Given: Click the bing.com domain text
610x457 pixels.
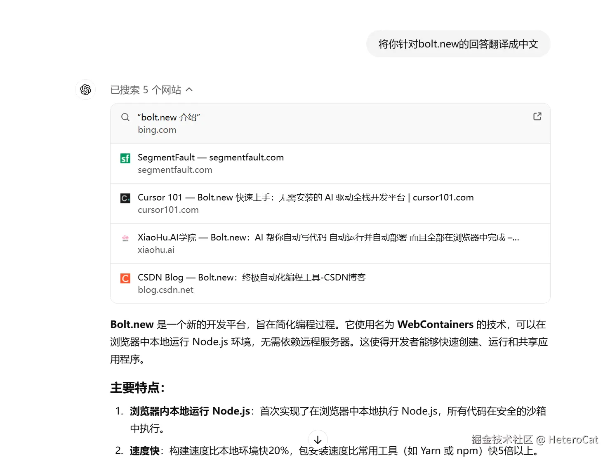Looking at the screenshot, I should 157,130.
